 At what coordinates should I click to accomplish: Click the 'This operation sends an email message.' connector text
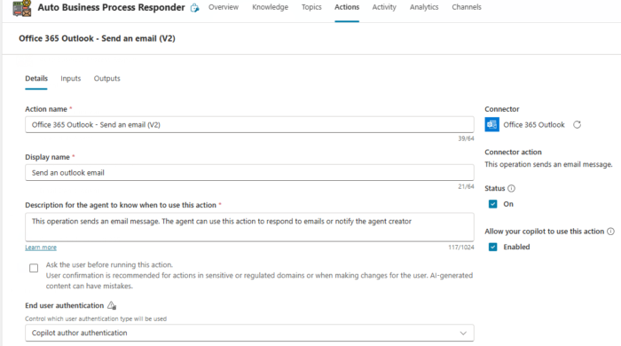(x=548, y=164)
